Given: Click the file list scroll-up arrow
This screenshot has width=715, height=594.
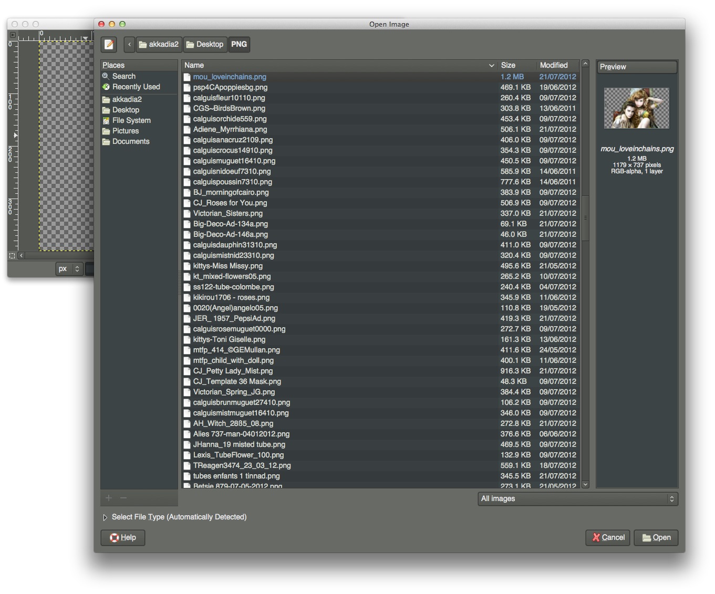Looking at the screenshot, I should [x=585, y=64].
